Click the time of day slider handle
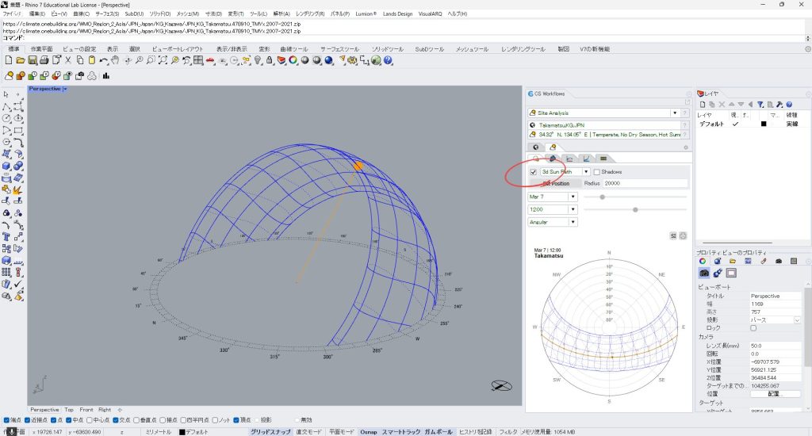 click(635, 209)
